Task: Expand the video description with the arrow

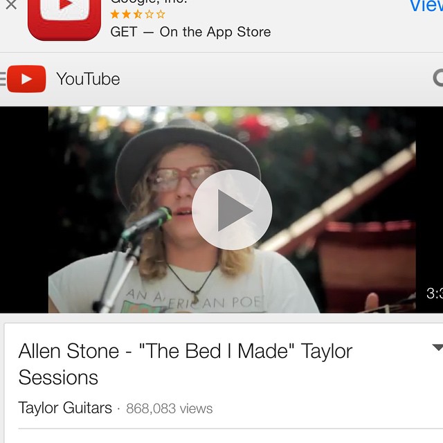Action: pyautogui.click(x=437, y=347)
